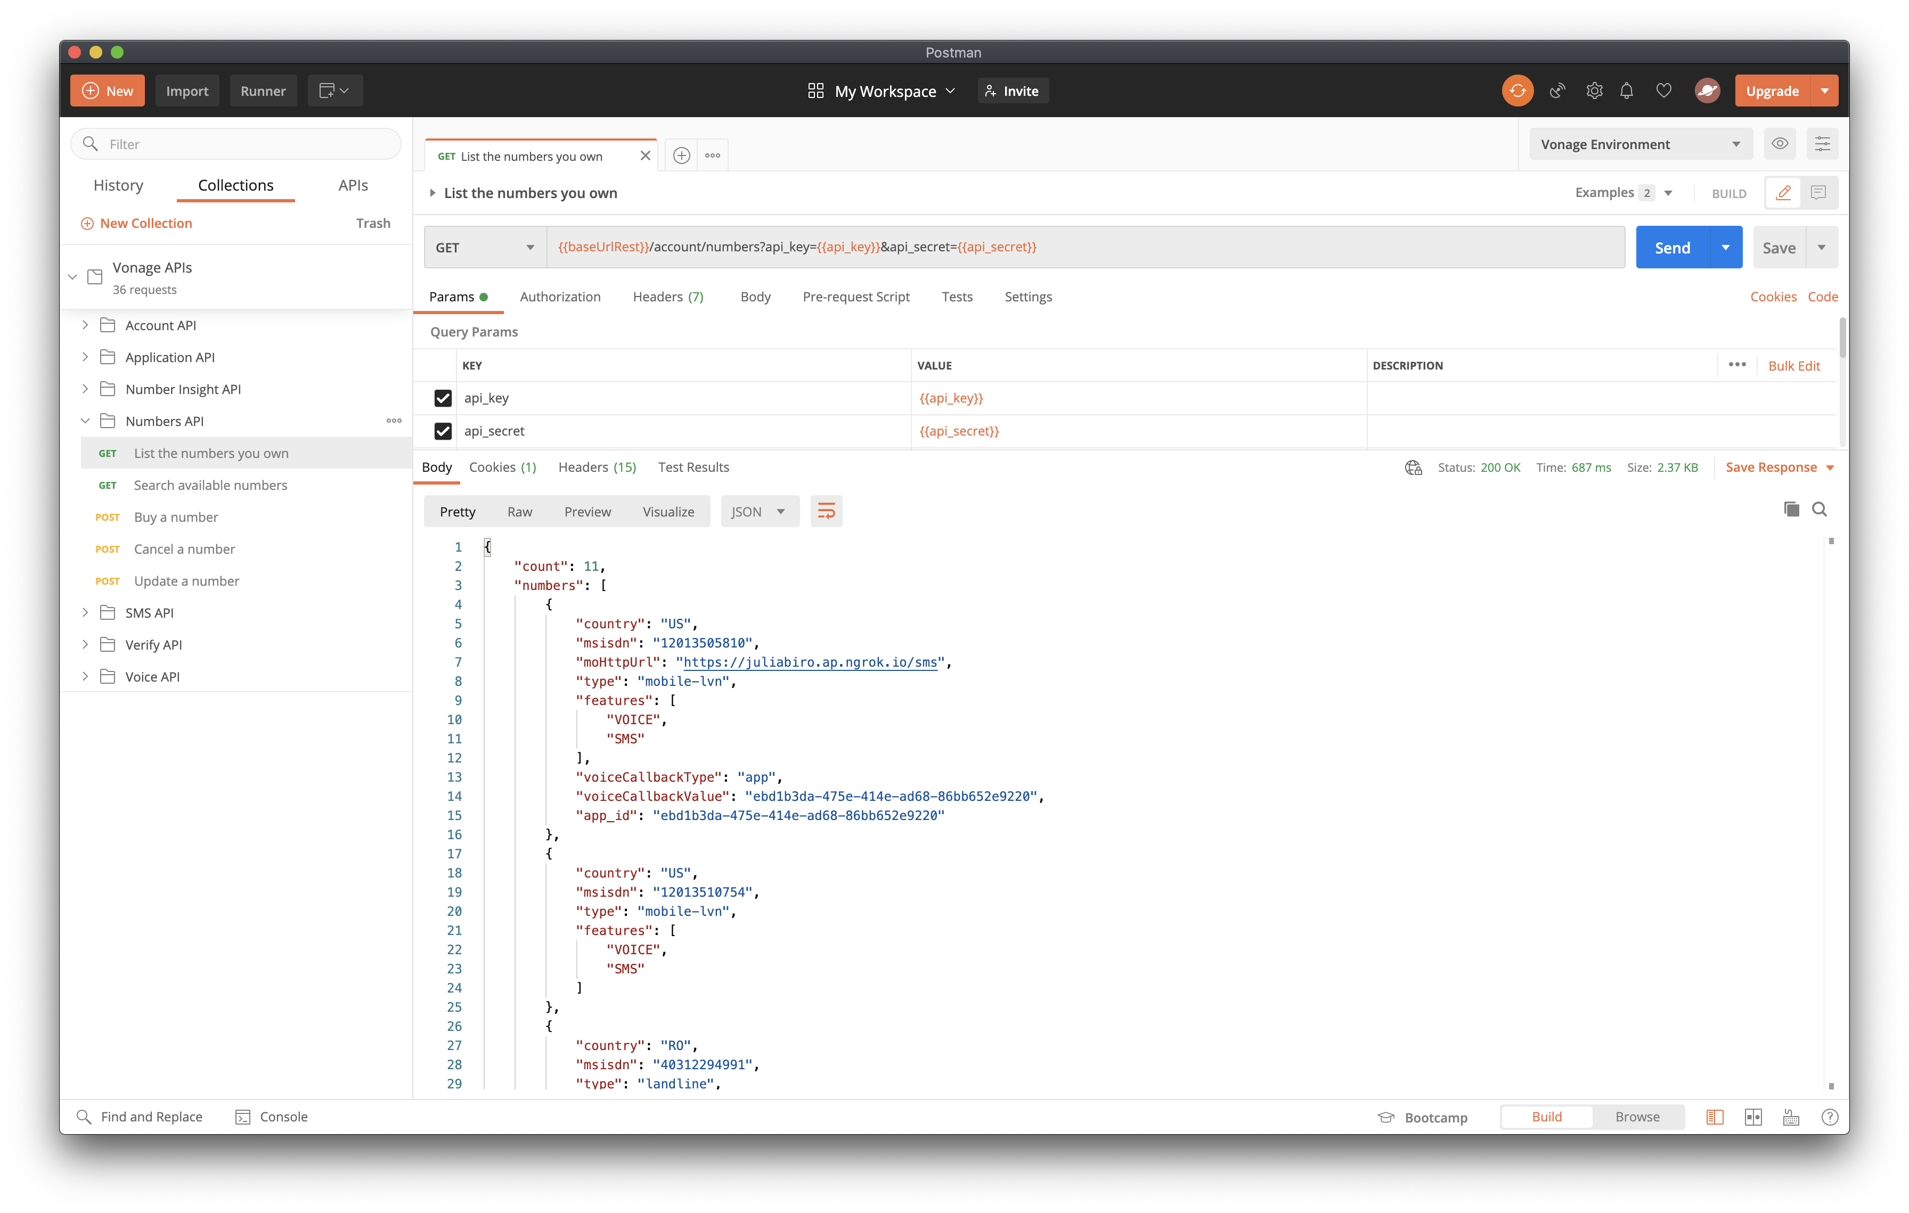Expand request description triangle
The height and width of the screenshot is (1213, 1909).
432,193
